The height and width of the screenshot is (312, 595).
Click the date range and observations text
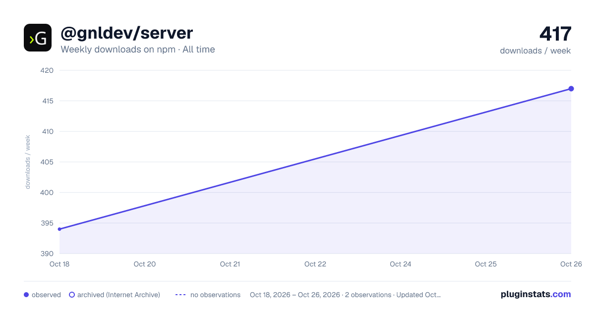pyautogui.click(x=345, y=295)
